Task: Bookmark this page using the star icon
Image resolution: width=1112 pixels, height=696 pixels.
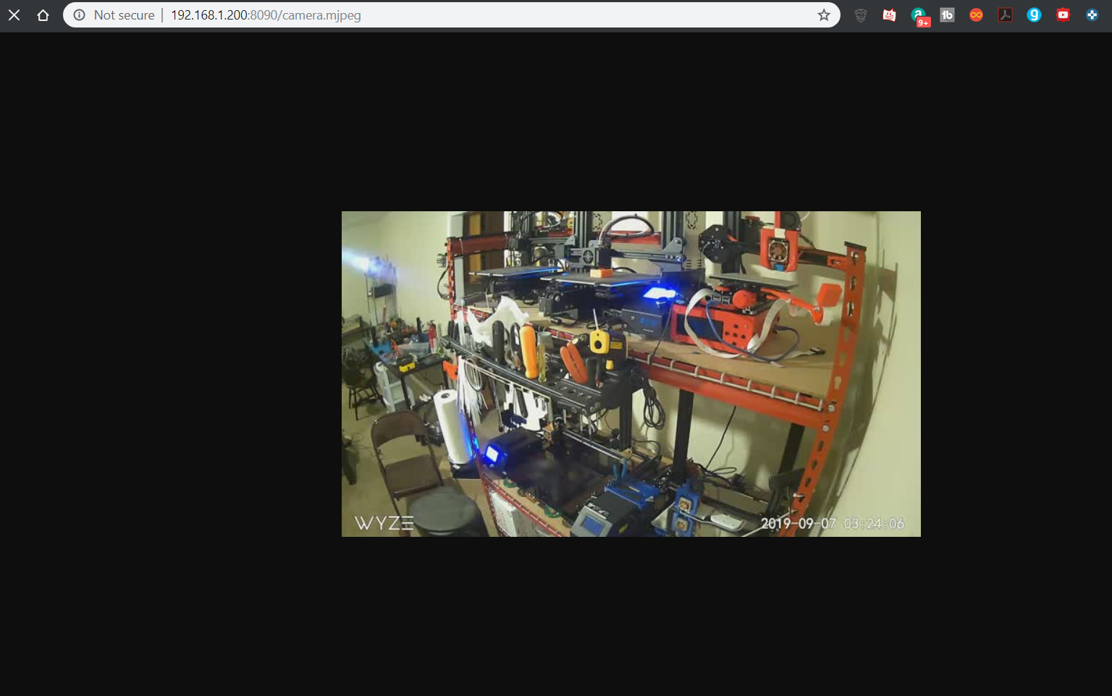Action: click(x=823, y=14)
